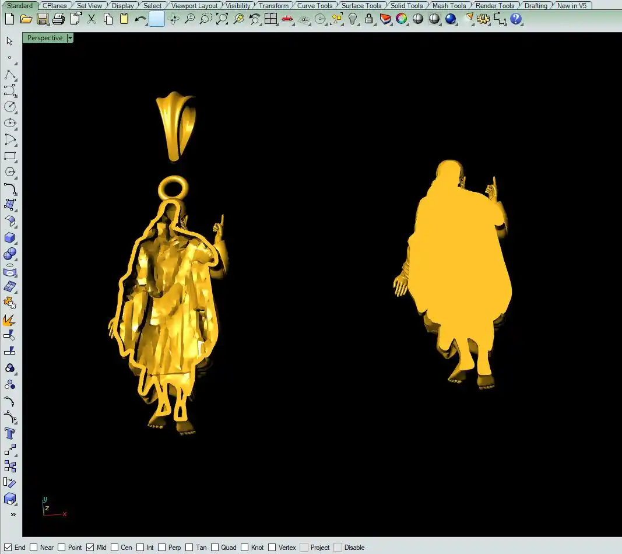
Task: Disable the End osnap checkbox
Action: point(8,548)
